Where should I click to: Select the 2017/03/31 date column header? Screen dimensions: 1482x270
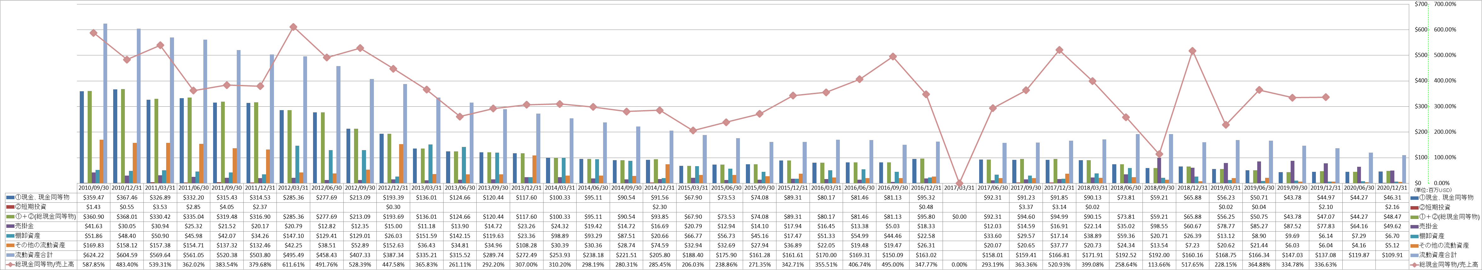[x=959, y=188]
